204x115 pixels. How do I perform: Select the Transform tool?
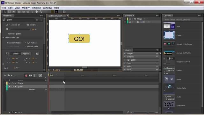[x=10, y=12]
